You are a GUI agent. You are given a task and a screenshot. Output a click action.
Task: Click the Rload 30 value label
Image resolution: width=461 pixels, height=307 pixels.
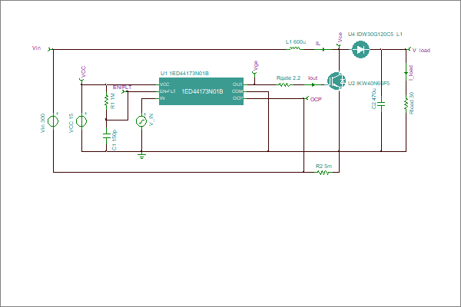point(411,103)
